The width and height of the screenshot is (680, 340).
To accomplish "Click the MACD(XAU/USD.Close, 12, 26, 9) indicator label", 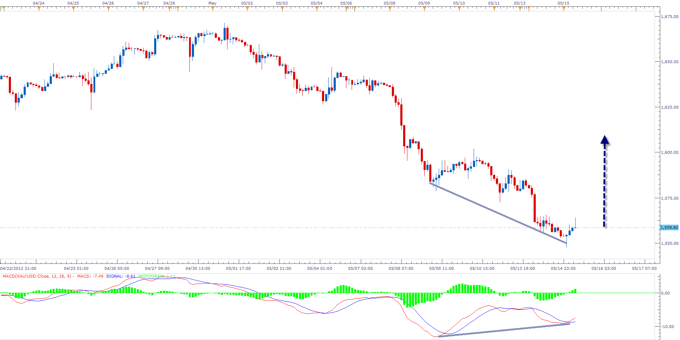I will click(x=37, y=276).
